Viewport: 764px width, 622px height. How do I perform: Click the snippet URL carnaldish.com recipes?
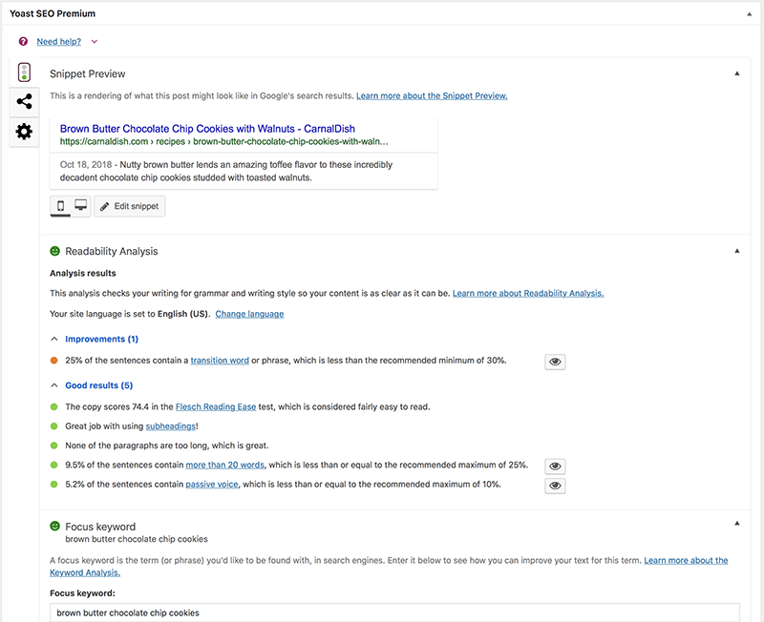(x=224, y=141)
